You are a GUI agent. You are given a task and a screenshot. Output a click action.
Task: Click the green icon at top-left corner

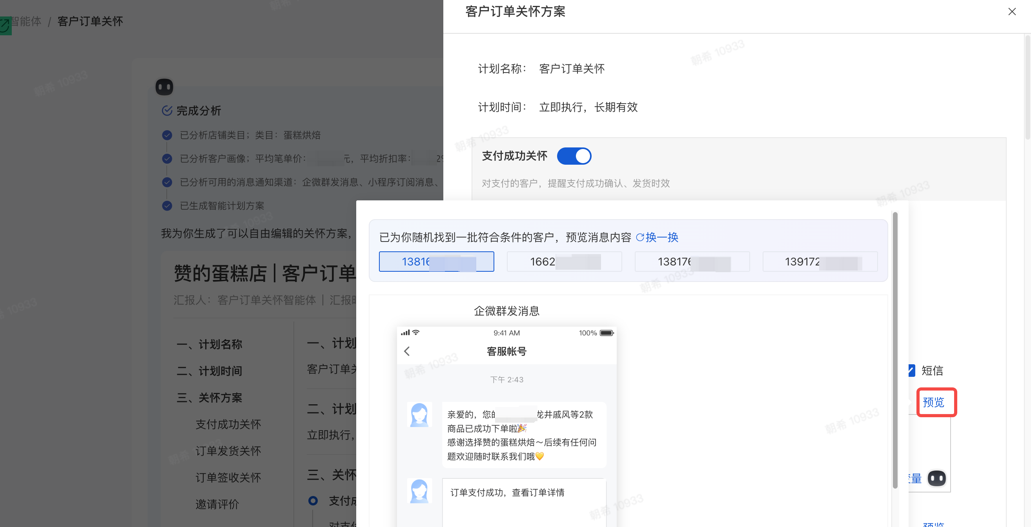5,26
